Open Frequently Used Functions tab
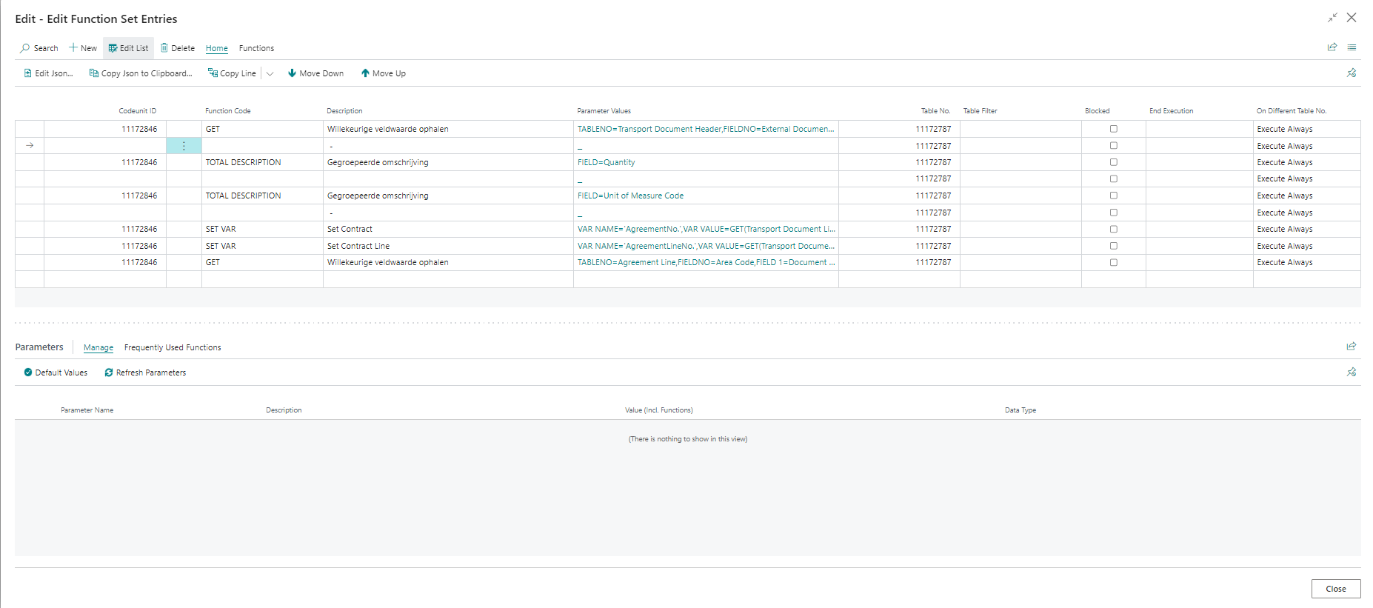Viewport: 1373px width, 608px height. [x=173, y=347]
